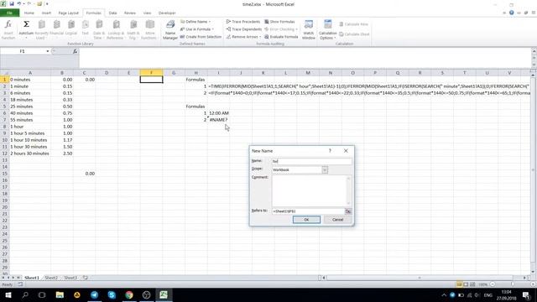Select cell showing 12:00 AM

click(x=218, y=113)
